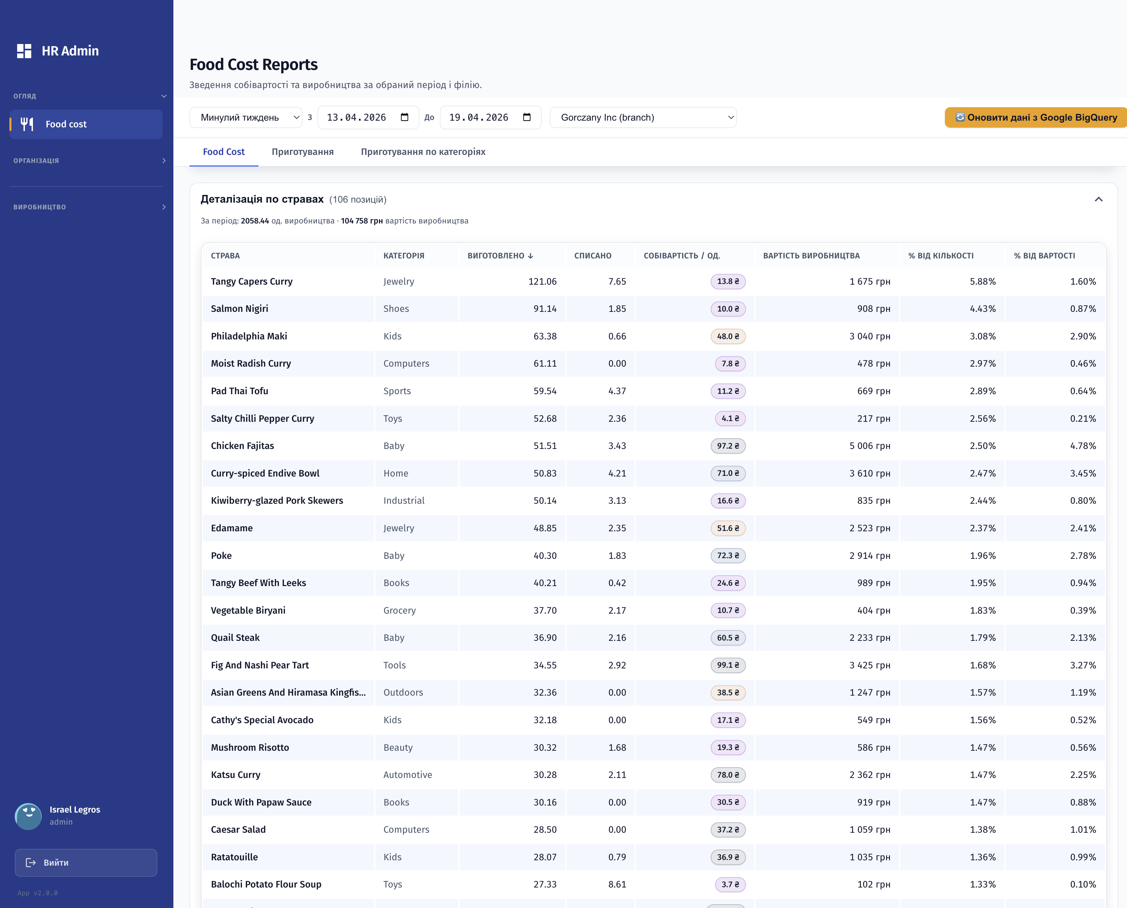Viewport: 1127px width, 908px height.
Task: Click the Pad Thai Tofu dish name
Action: click(240, 391)
